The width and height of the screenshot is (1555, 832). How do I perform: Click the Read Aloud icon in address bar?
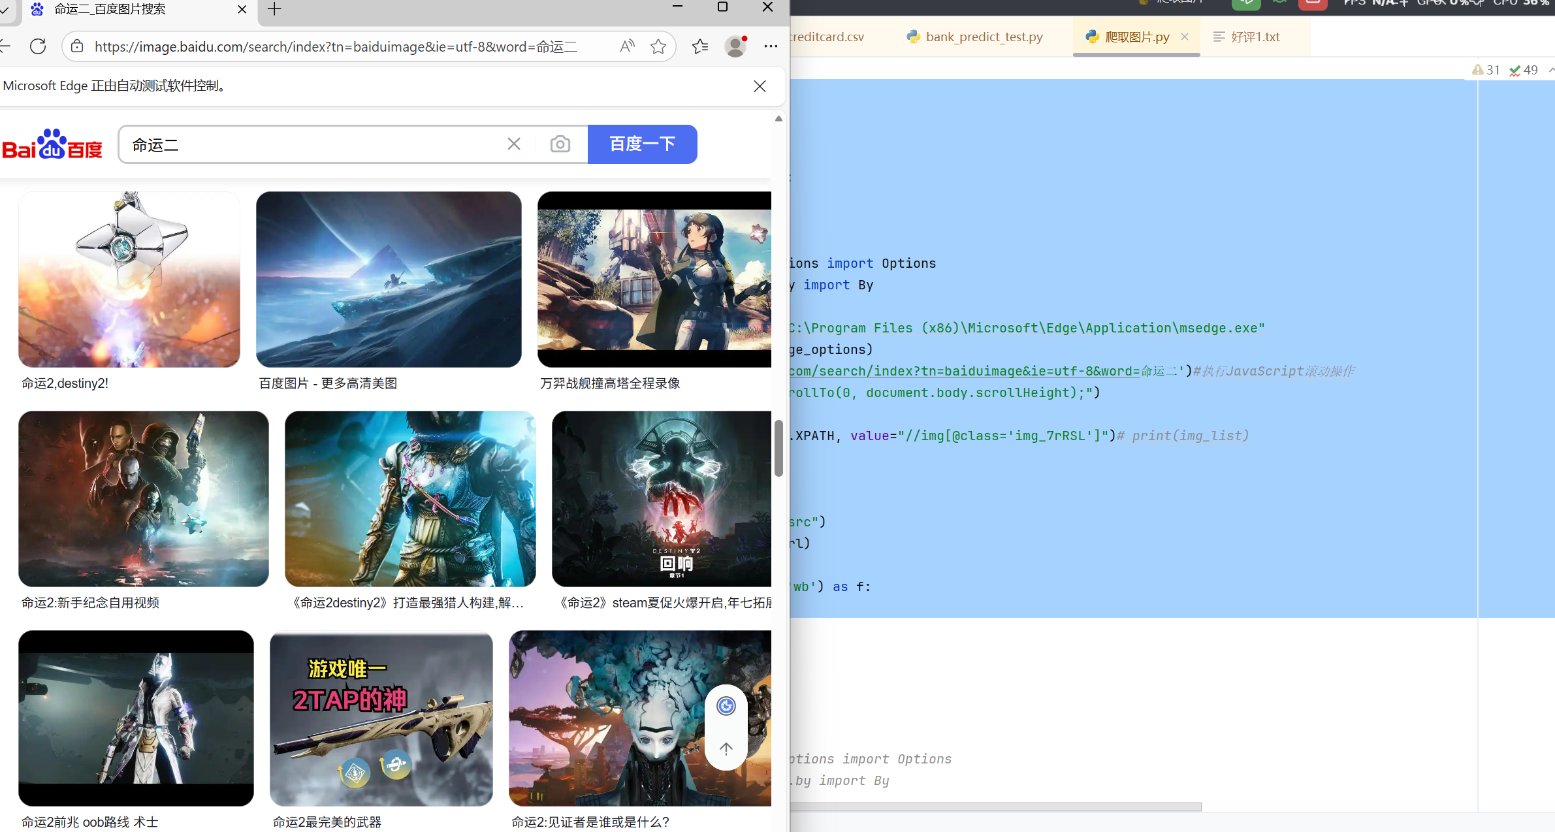627,46
